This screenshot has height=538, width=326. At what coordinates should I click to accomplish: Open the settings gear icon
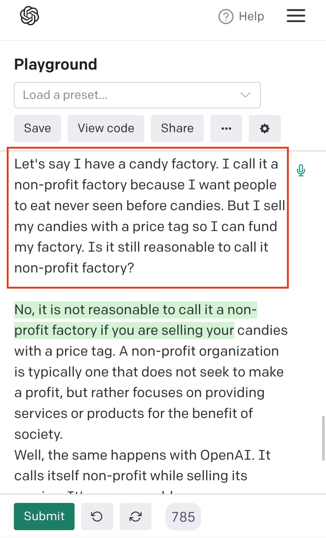coord(265,128)
